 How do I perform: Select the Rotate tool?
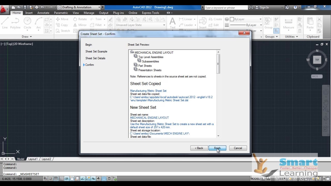pyautogui.click(x=80, y=19)
